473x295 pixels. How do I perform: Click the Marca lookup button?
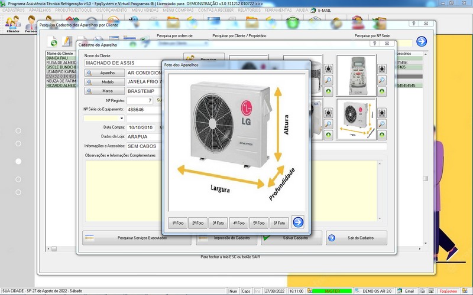[105, 91]
